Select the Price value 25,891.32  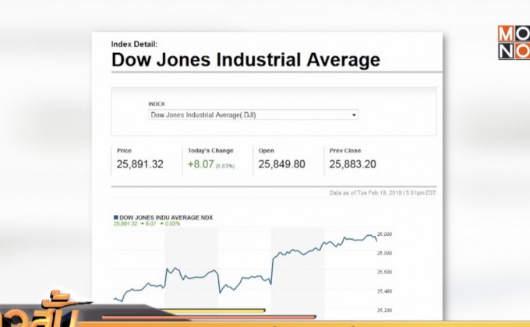[140, 164]
